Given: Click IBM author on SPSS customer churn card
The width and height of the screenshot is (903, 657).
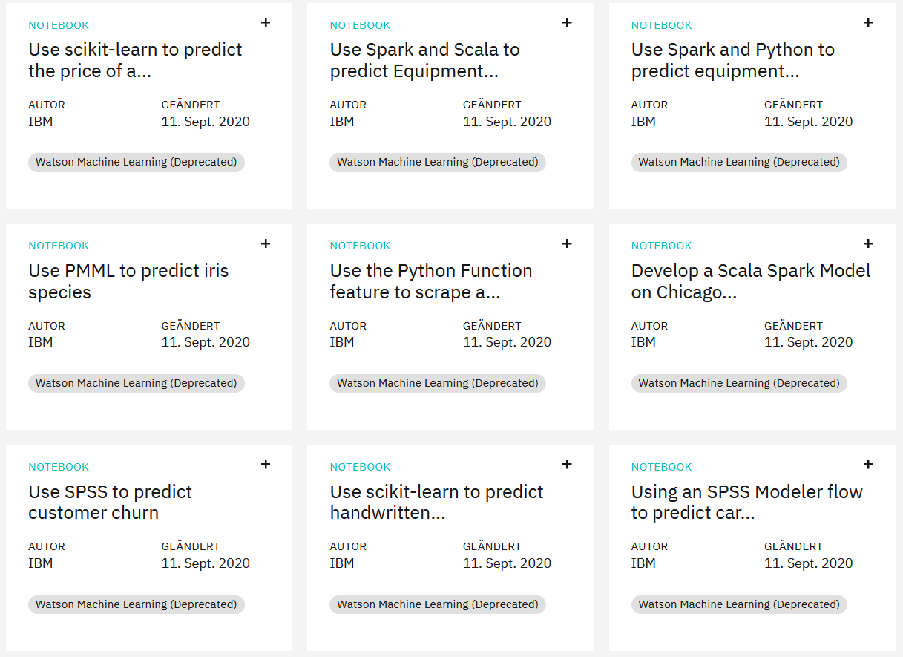Looking at the screenshot, I should click(41, 563).
